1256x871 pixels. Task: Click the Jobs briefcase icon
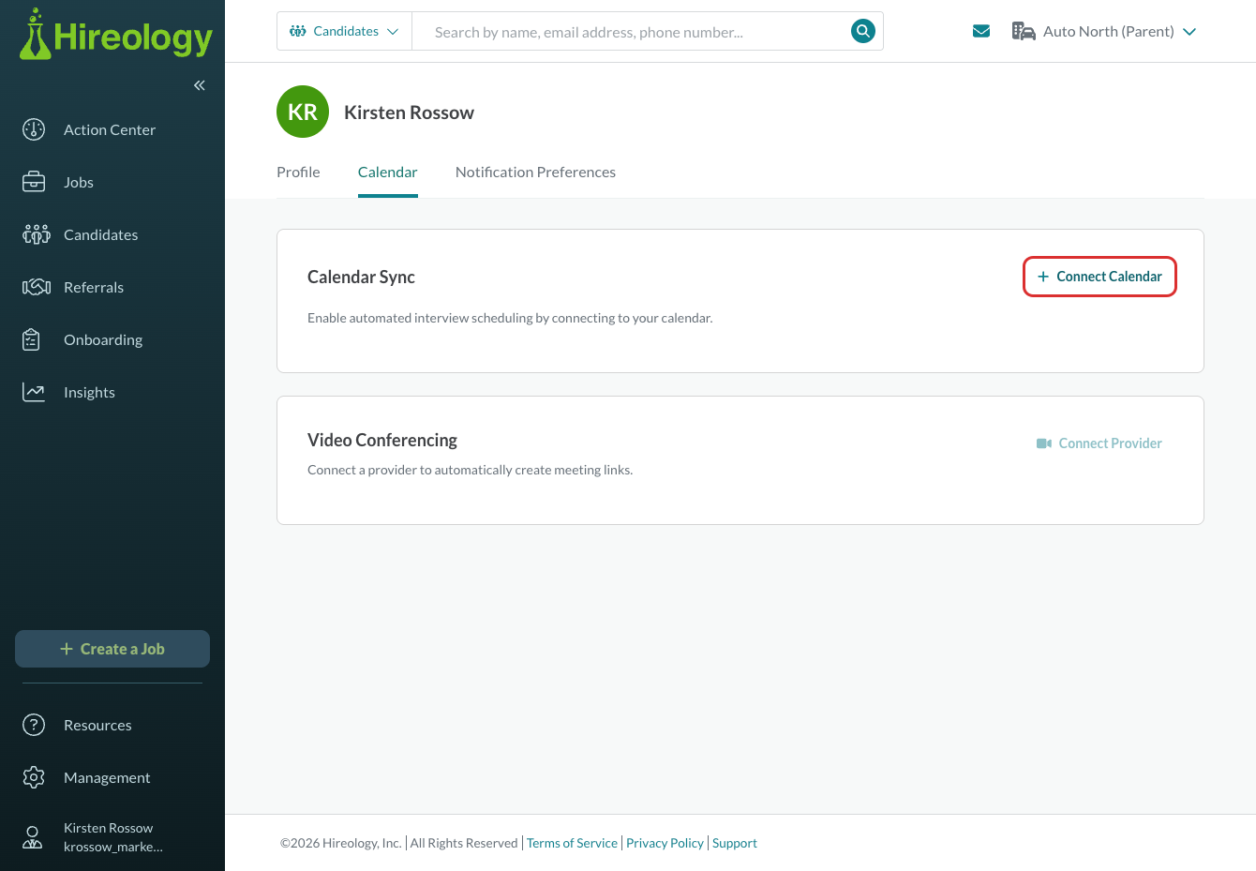click(x=34, y=182)
